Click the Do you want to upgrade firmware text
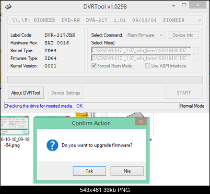 pyautogui.click(x=97, y=145)
